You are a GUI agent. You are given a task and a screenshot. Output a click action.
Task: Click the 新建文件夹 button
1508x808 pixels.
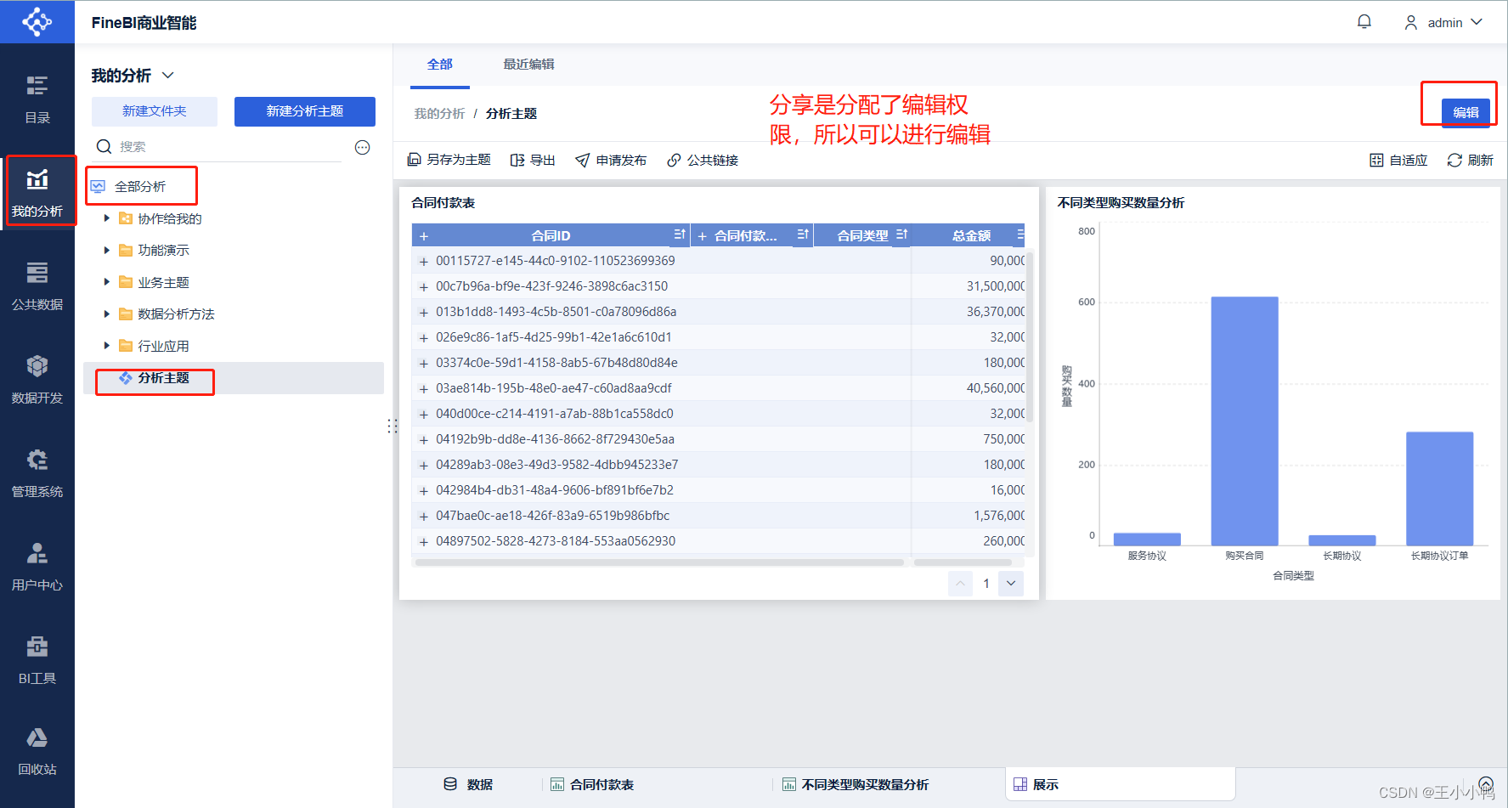[155, 111]
